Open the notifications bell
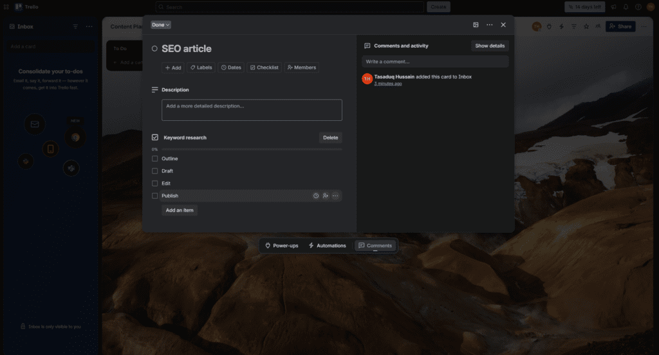This screenshot has height=355, width=659. tap(626, 6)
